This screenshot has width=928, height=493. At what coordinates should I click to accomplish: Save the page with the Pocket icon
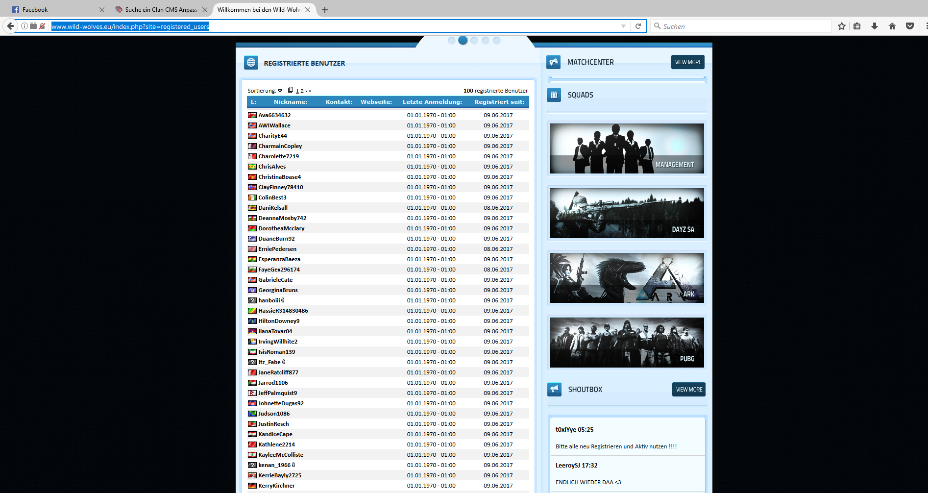click(x=910, y=26)
